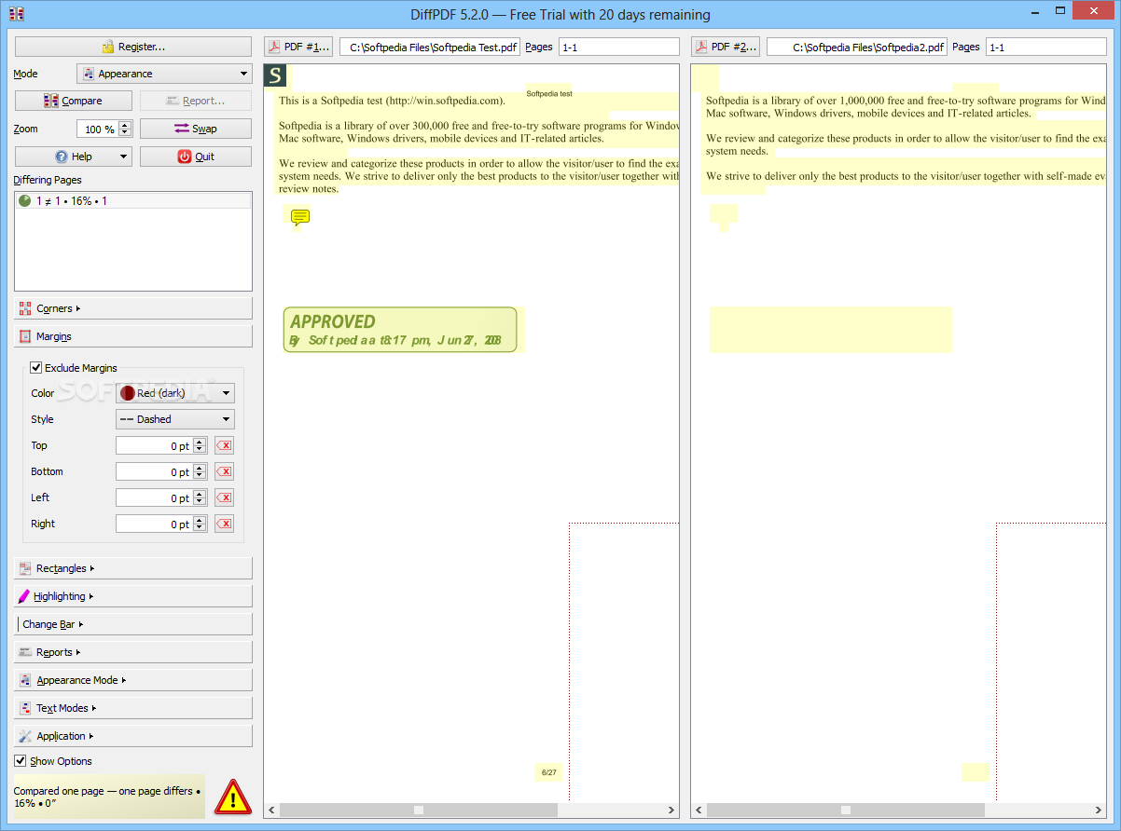Viewport: 1121px width, 831px height.
Task: Uncheck Exclude Margins checkbox
Action: click(x=36, y=368)
